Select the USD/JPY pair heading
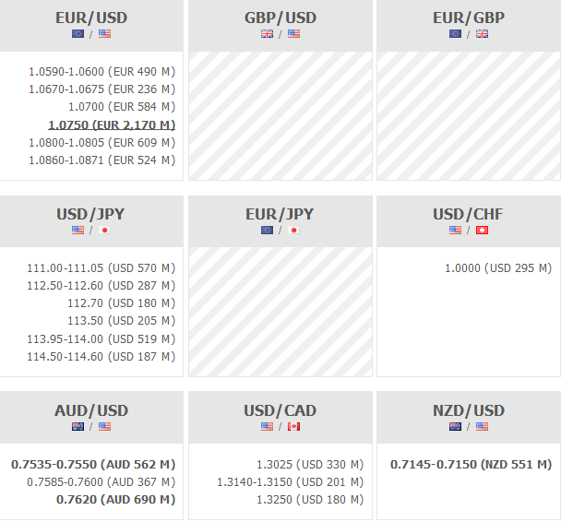This screenshot has height=522, width=561. 91,214
